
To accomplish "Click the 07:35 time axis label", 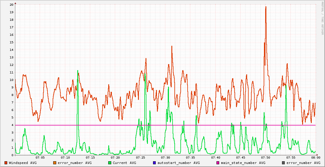I will [x=191, y=158].
